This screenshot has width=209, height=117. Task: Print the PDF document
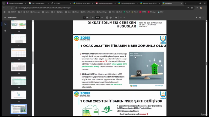(200, 18)
